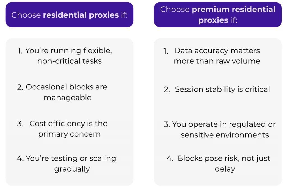Screen dimensions: 287x192
Task: Click number 4 before 'Blocks pose risk'
Action: point(170,159)
